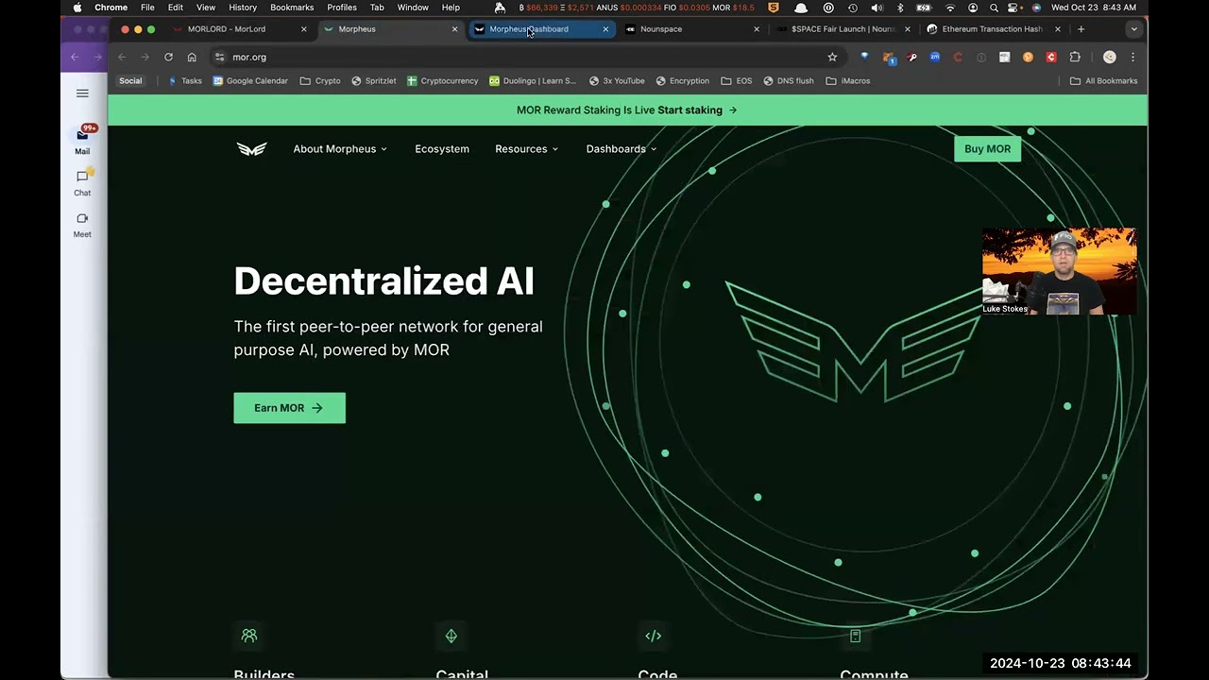Viewport: 1209px width, 680px height.
Task: Open Chat in the left sidebar
Action: 82,182
